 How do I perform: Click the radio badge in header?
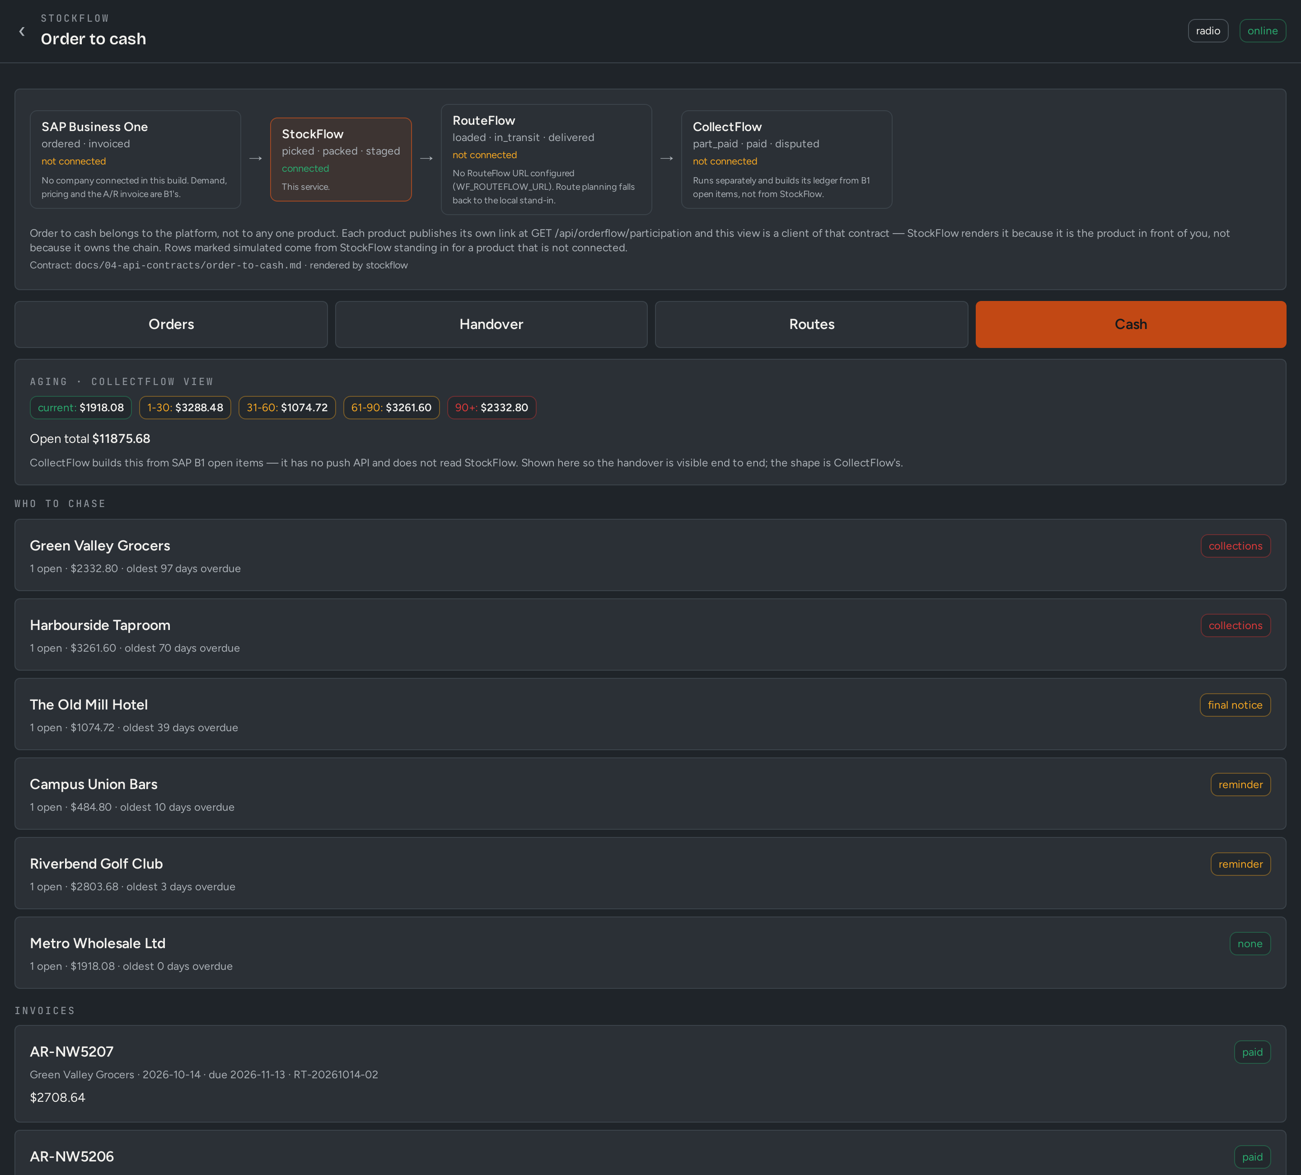(x=1207, y=31)
